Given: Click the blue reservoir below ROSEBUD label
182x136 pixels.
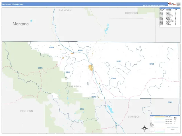Looking at the screenshot, I should [107, 29].
